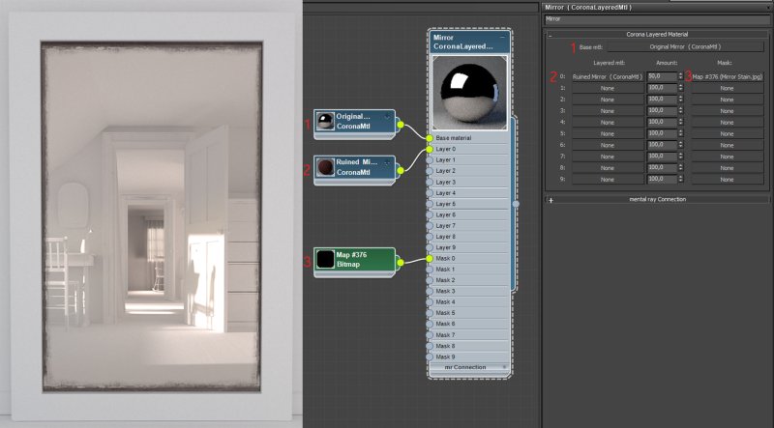Image resolution: width=774 pixels, height=428 pixels.
Task: Click the Original Mirror node thumbnail icon
Action: tap(326, 121)
